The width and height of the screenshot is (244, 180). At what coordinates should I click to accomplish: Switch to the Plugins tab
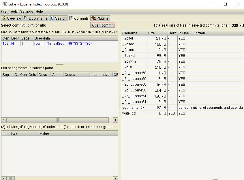100,18
